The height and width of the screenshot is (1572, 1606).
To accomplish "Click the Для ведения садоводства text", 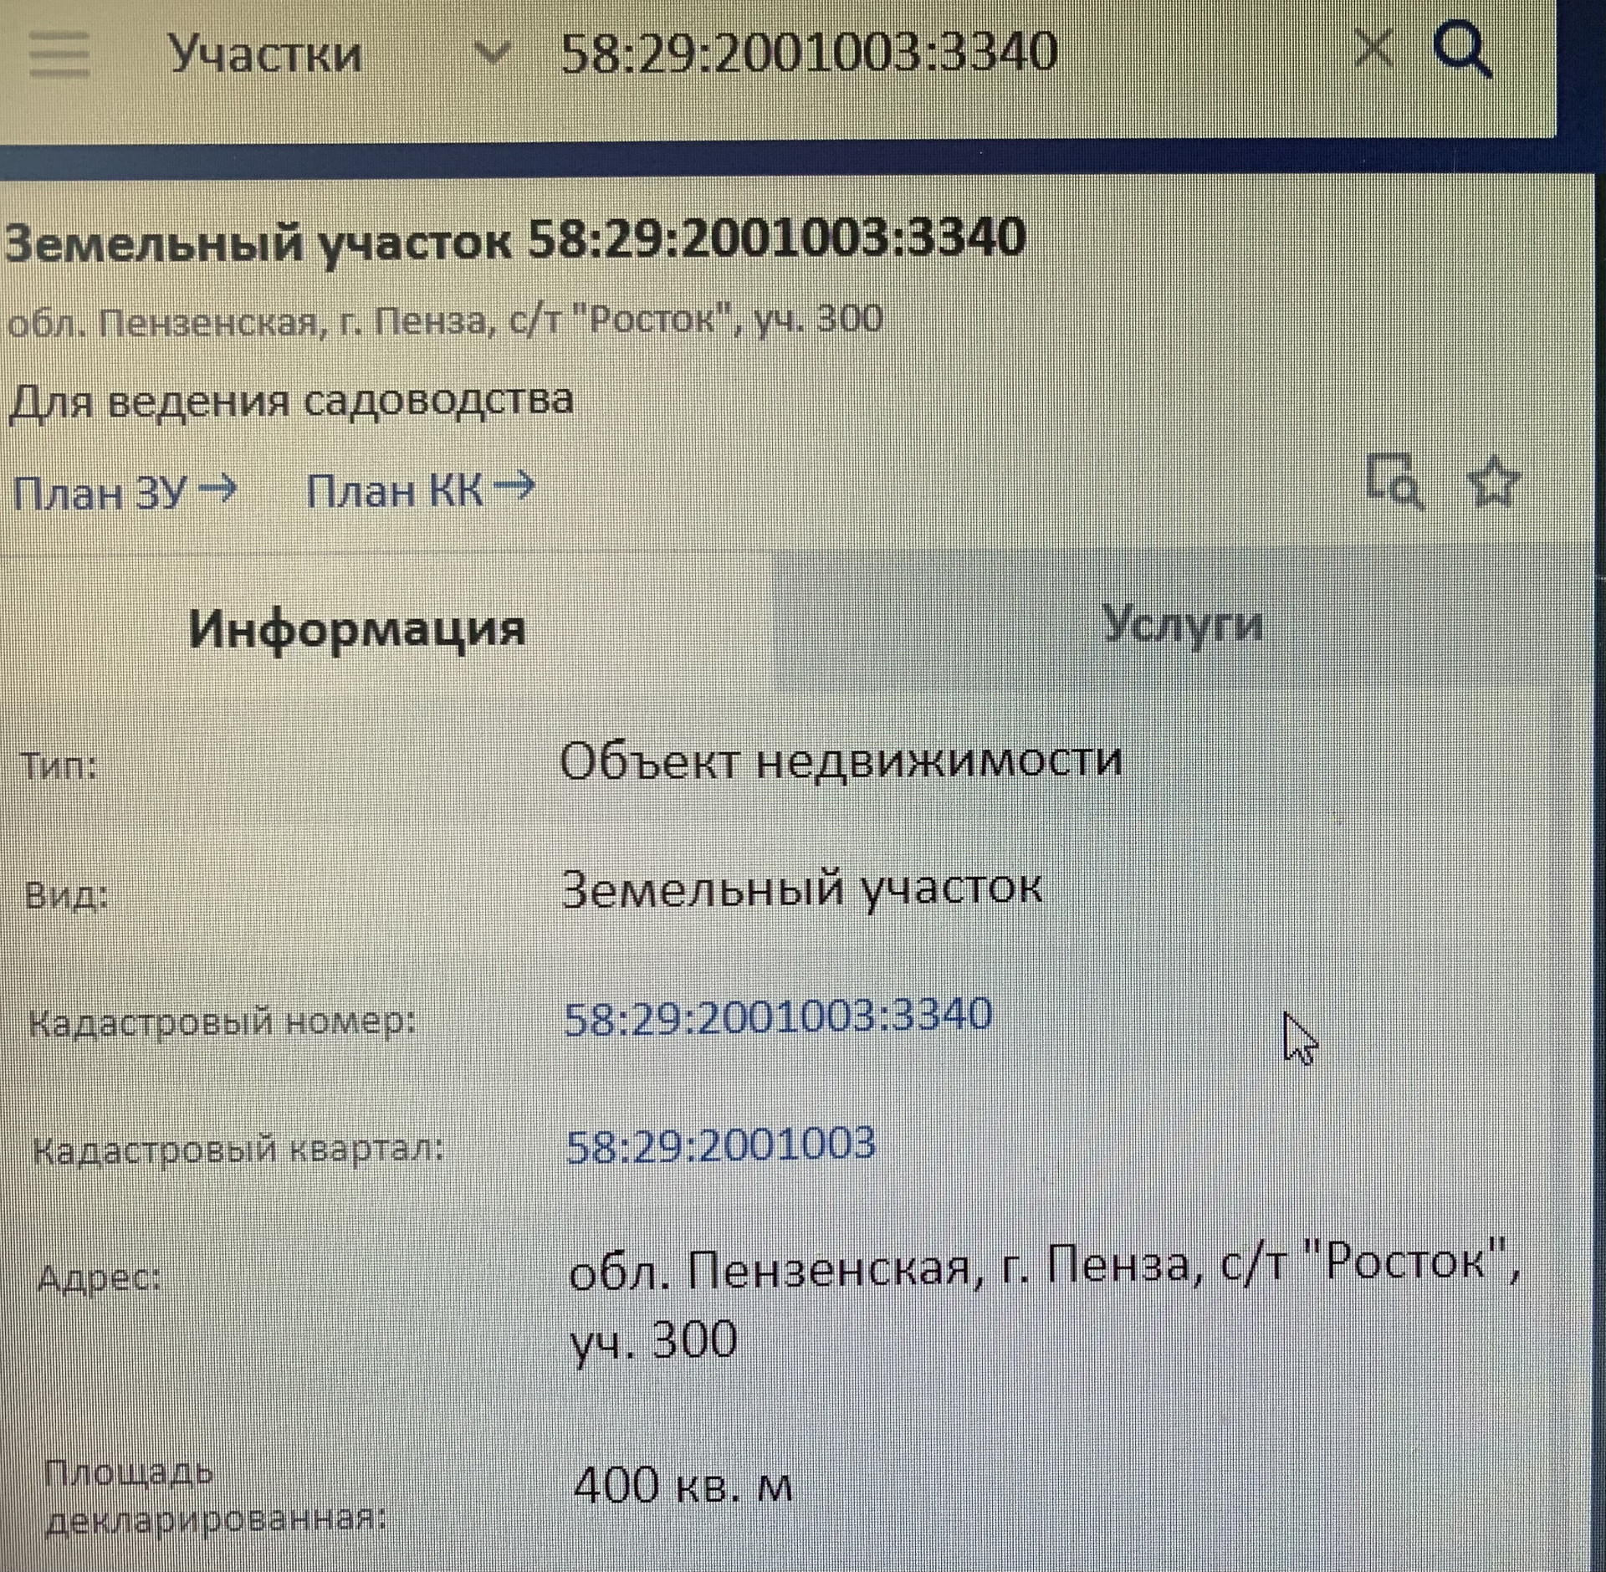I will tap(291, 401).
